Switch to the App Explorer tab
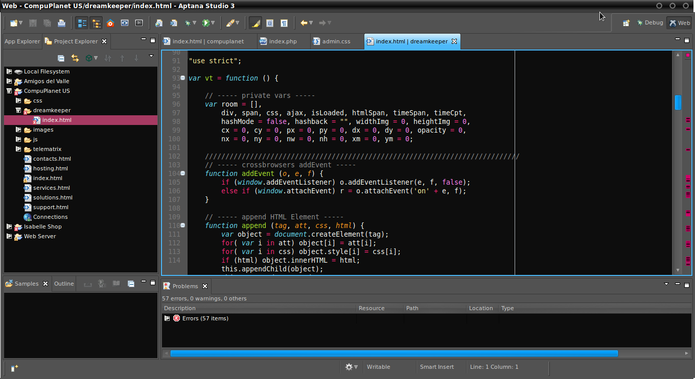Image resolution: width=695 pixels, height=379 pixels. pyautogui.click(x=22, y=41)
